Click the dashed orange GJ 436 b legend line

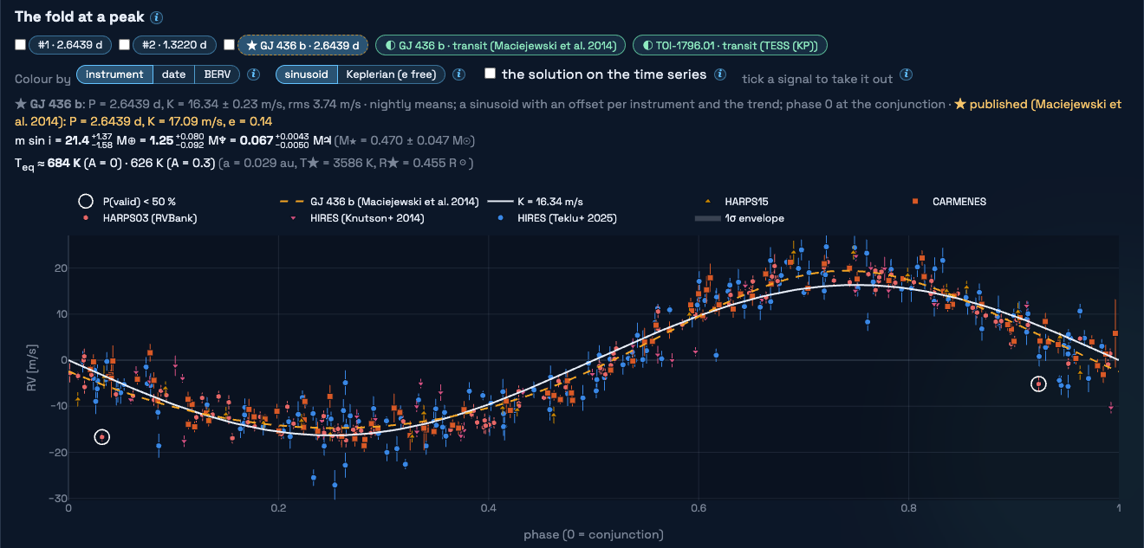click(x=294, y=202)
